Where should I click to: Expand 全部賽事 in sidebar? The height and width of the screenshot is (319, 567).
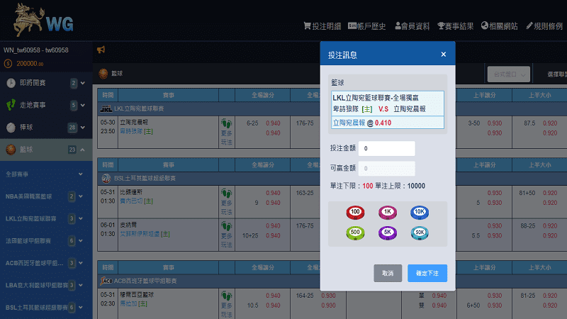click(x=80, y=174)
